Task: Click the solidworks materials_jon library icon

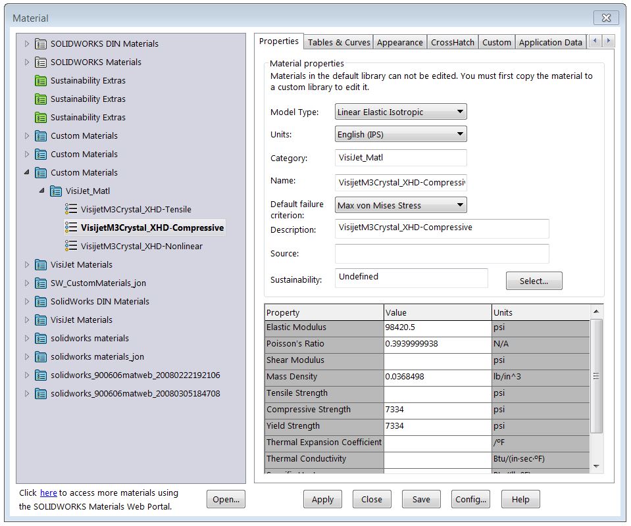Action: click(x=41, y=357)
